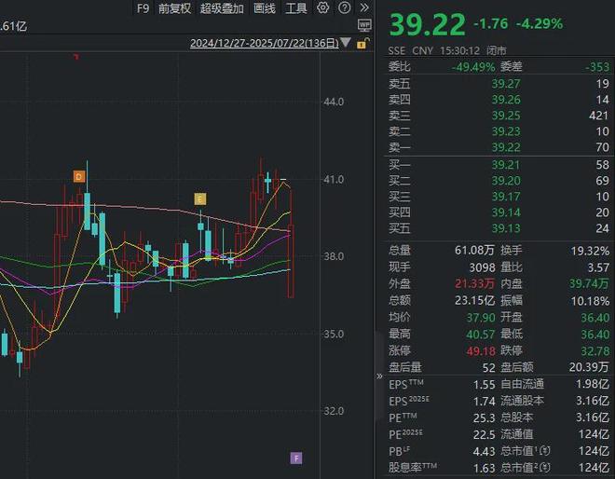Image resolution: width=615 pixels, height=479 pixels.
Task: Click the EPS 2025E value 1.74
Action: point(485,402)
